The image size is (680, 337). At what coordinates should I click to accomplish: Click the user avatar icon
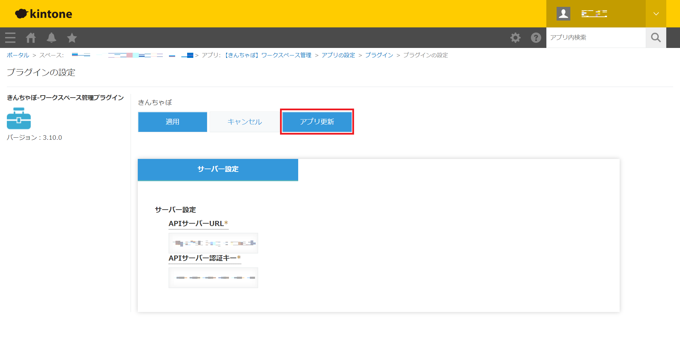pos(563,14)
